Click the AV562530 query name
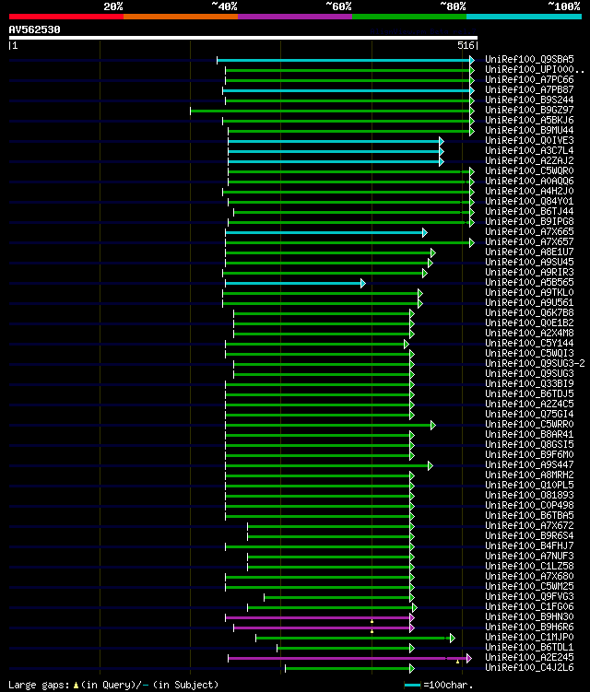Image resolution: width=590 pixels, height=692 pixels. [34, 29]
